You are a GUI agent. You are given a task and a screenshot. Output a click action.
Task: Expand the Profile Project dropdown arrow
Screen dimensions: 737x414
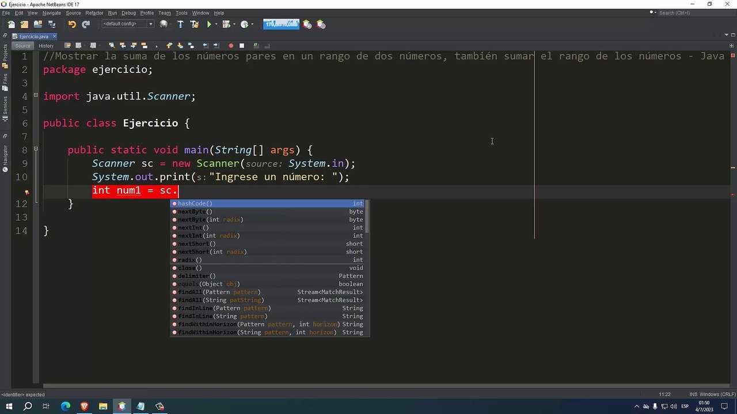pyautogui.click(x=252, y=24)
